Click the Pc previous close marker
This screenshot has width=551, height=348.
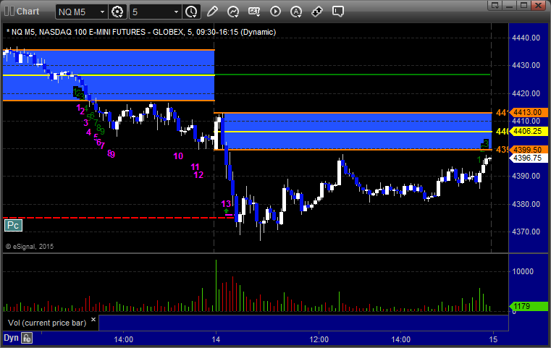coord(13,226)
